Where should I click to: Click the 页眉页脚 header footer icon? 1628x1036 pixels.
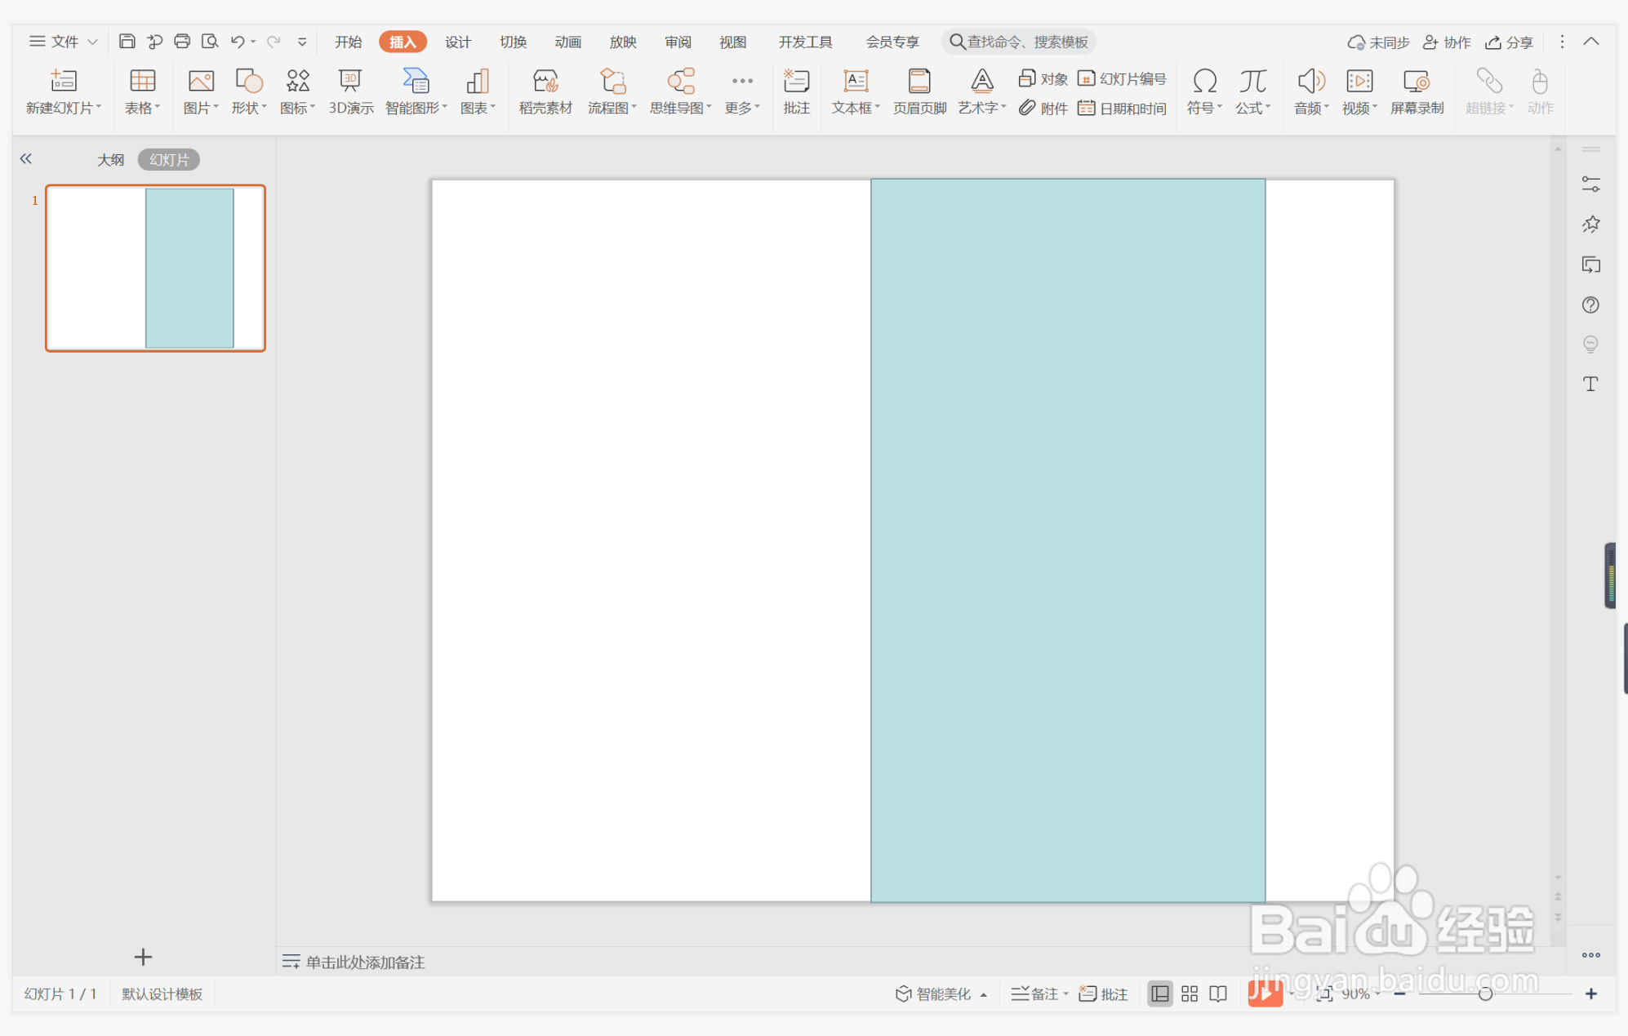[919, 82]
